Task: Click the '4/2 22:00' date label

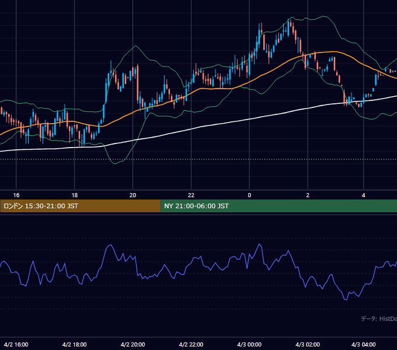Action: [x=191, y=344]
